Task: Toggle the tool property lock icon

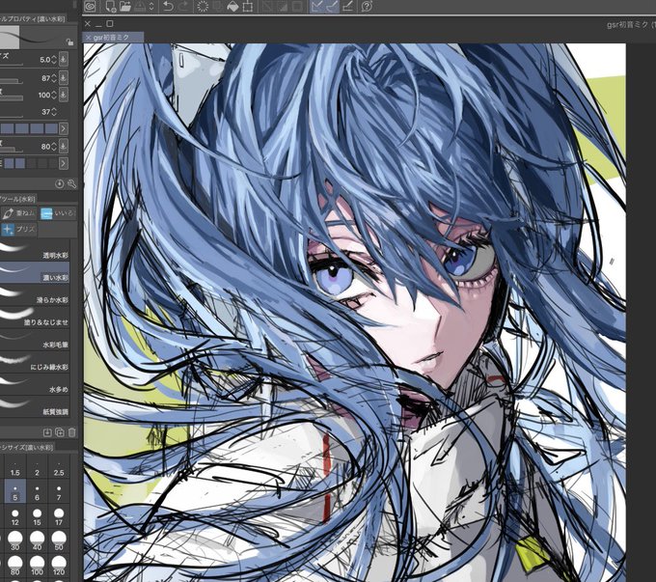Action: click(69, 42)
